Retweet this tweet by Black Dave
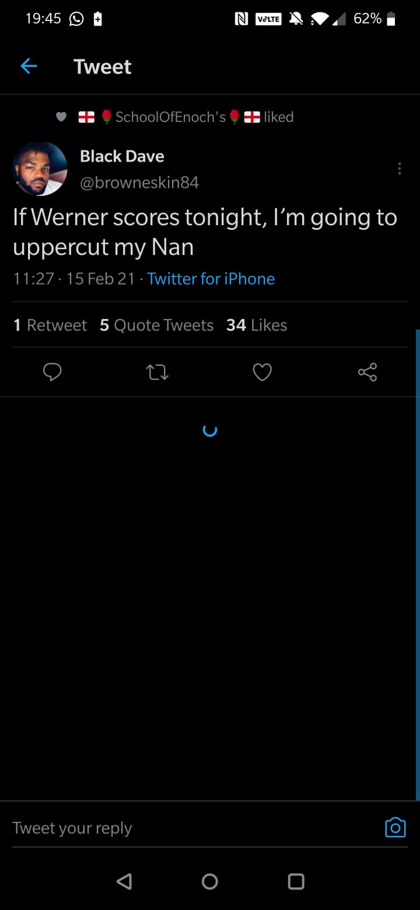Screen dimensions: 420x910 coord(157,372)
